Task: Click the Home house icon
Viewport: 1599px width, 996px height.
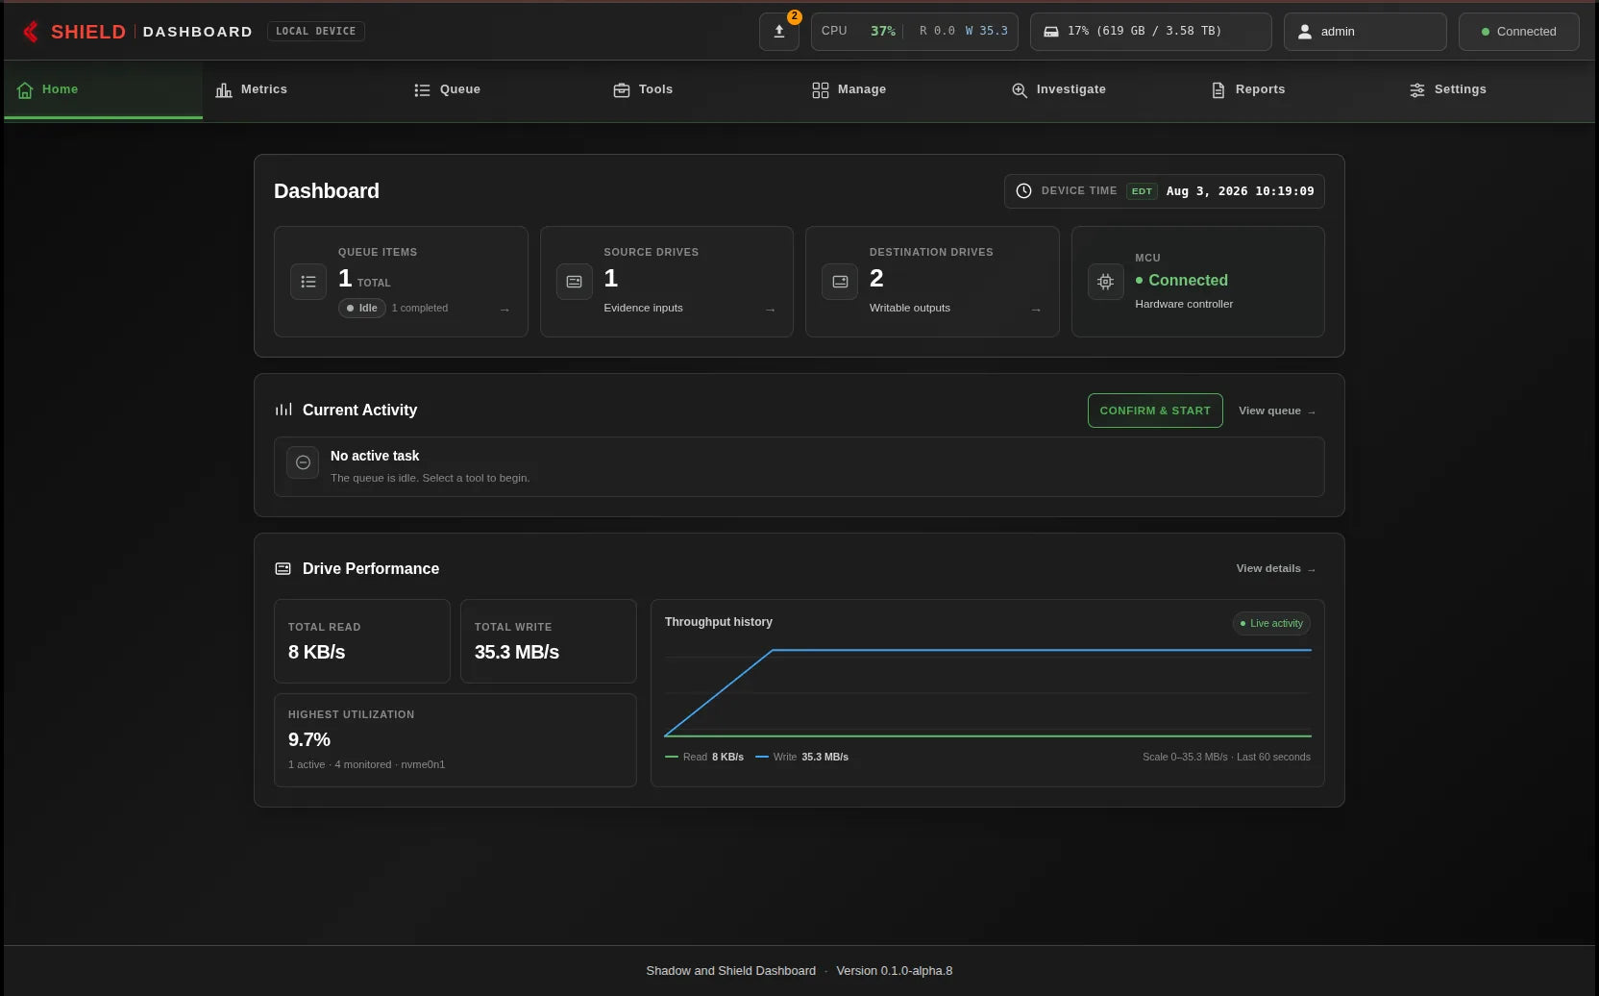Action: click(x=25, y=89)
